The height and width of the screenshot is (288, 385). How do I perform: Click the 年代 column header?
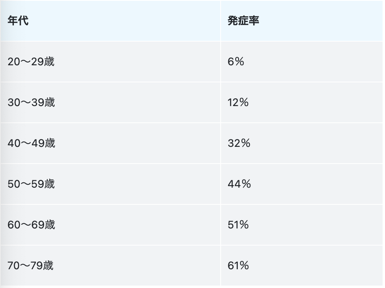pos(18,21)
